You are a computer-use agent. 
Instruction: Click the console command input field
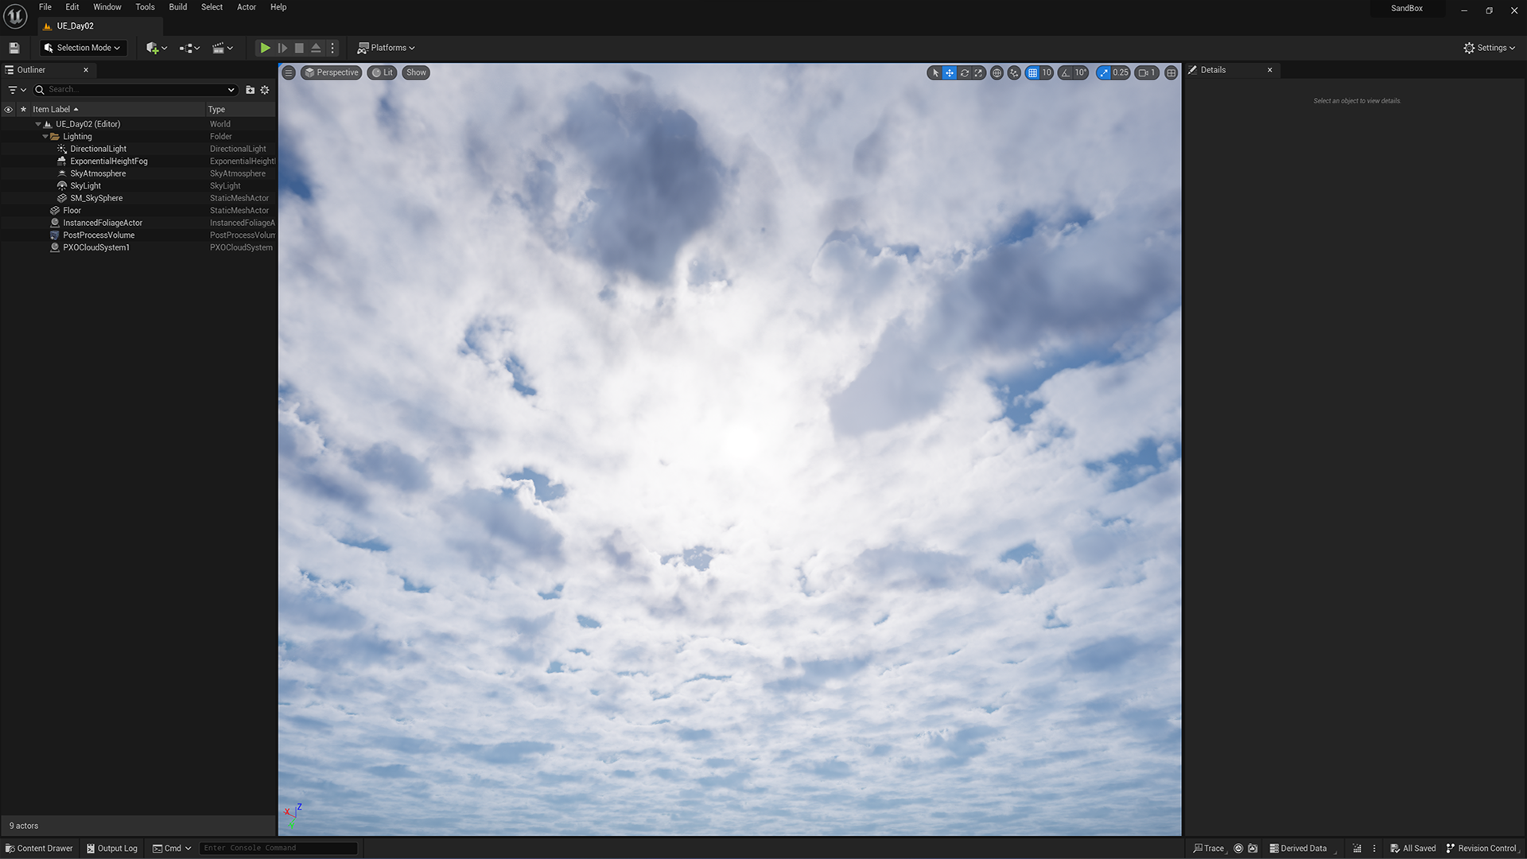click(x=278, y=848)
